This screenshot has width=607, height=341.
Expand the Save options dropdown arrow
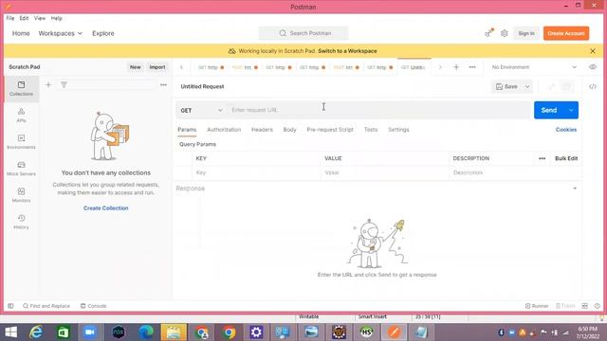click(527, 86)
